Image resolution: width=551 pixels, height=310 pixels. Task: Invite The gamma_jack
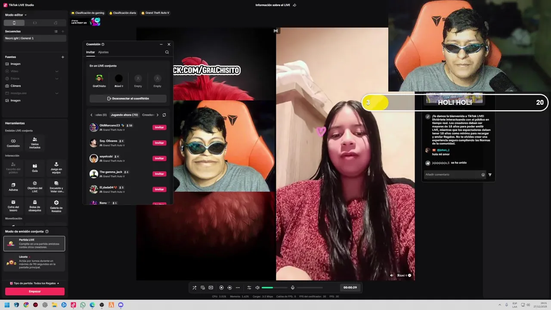click(x=159, y=174)
